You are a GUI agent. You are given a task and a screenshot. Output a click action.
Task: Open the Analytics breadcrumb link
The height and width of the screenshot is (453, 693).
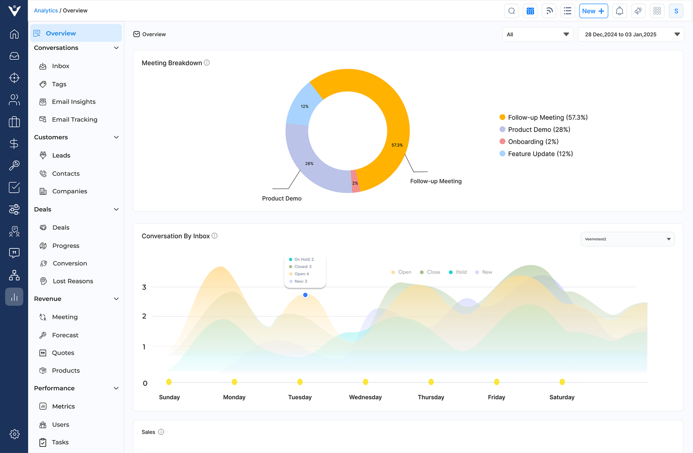click(x=45, y=10)
